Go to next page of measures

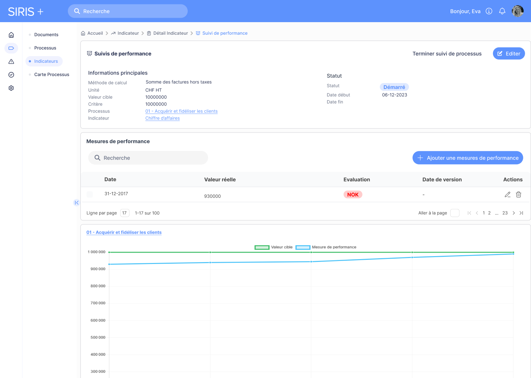pos(514,213)
